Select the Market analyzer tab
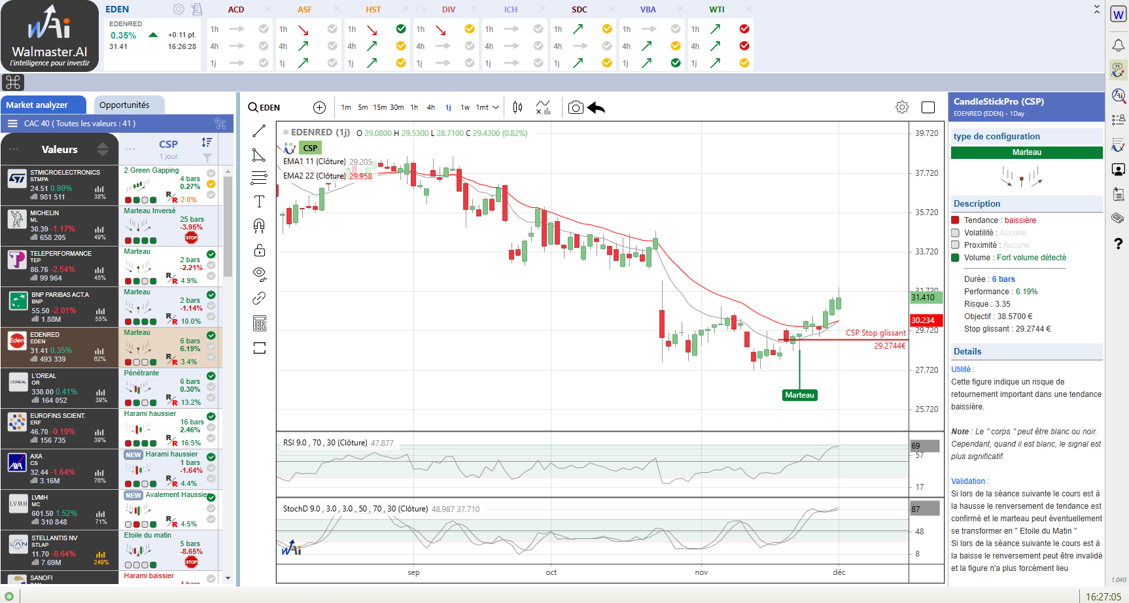Image resolution: width=1129 pixels, height=603 pixels. 37,105
